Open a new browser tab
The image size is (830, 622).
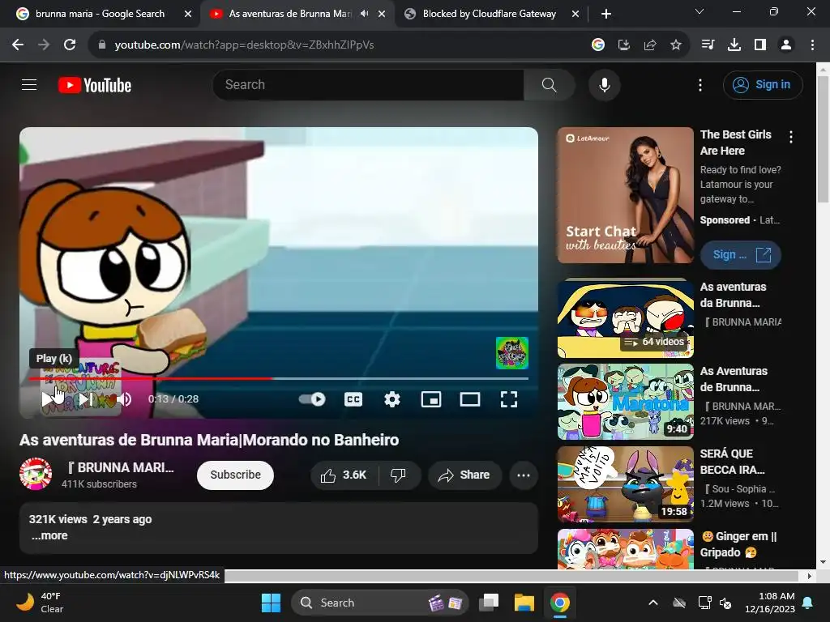pyautogui.click(x=606, y=14)
